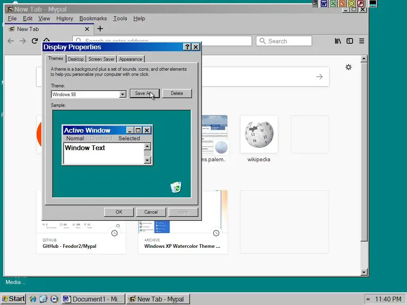
Task: Switch to Document1 Word taskbar button
Action: (x=93, y=299)
